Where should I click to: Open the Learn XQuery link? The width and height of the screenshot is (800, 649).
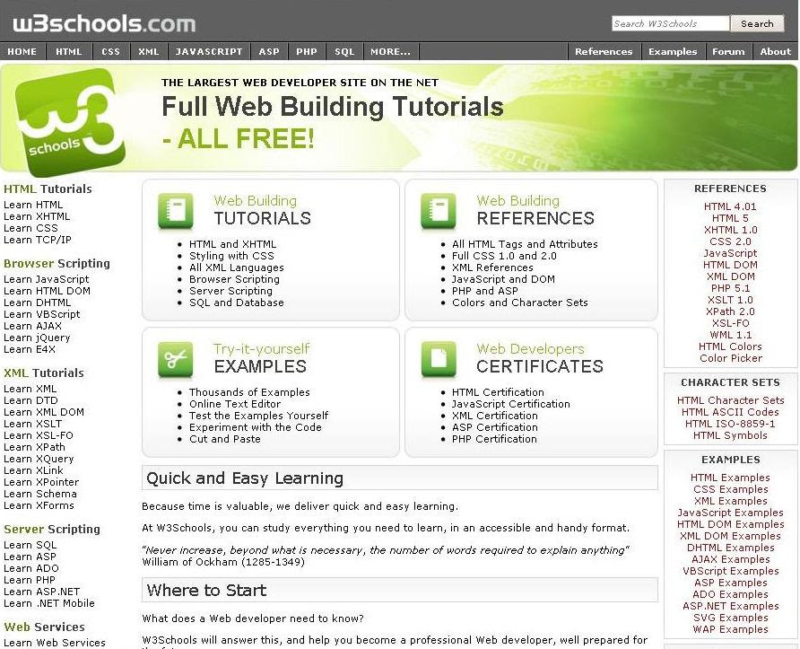[39, 459]
